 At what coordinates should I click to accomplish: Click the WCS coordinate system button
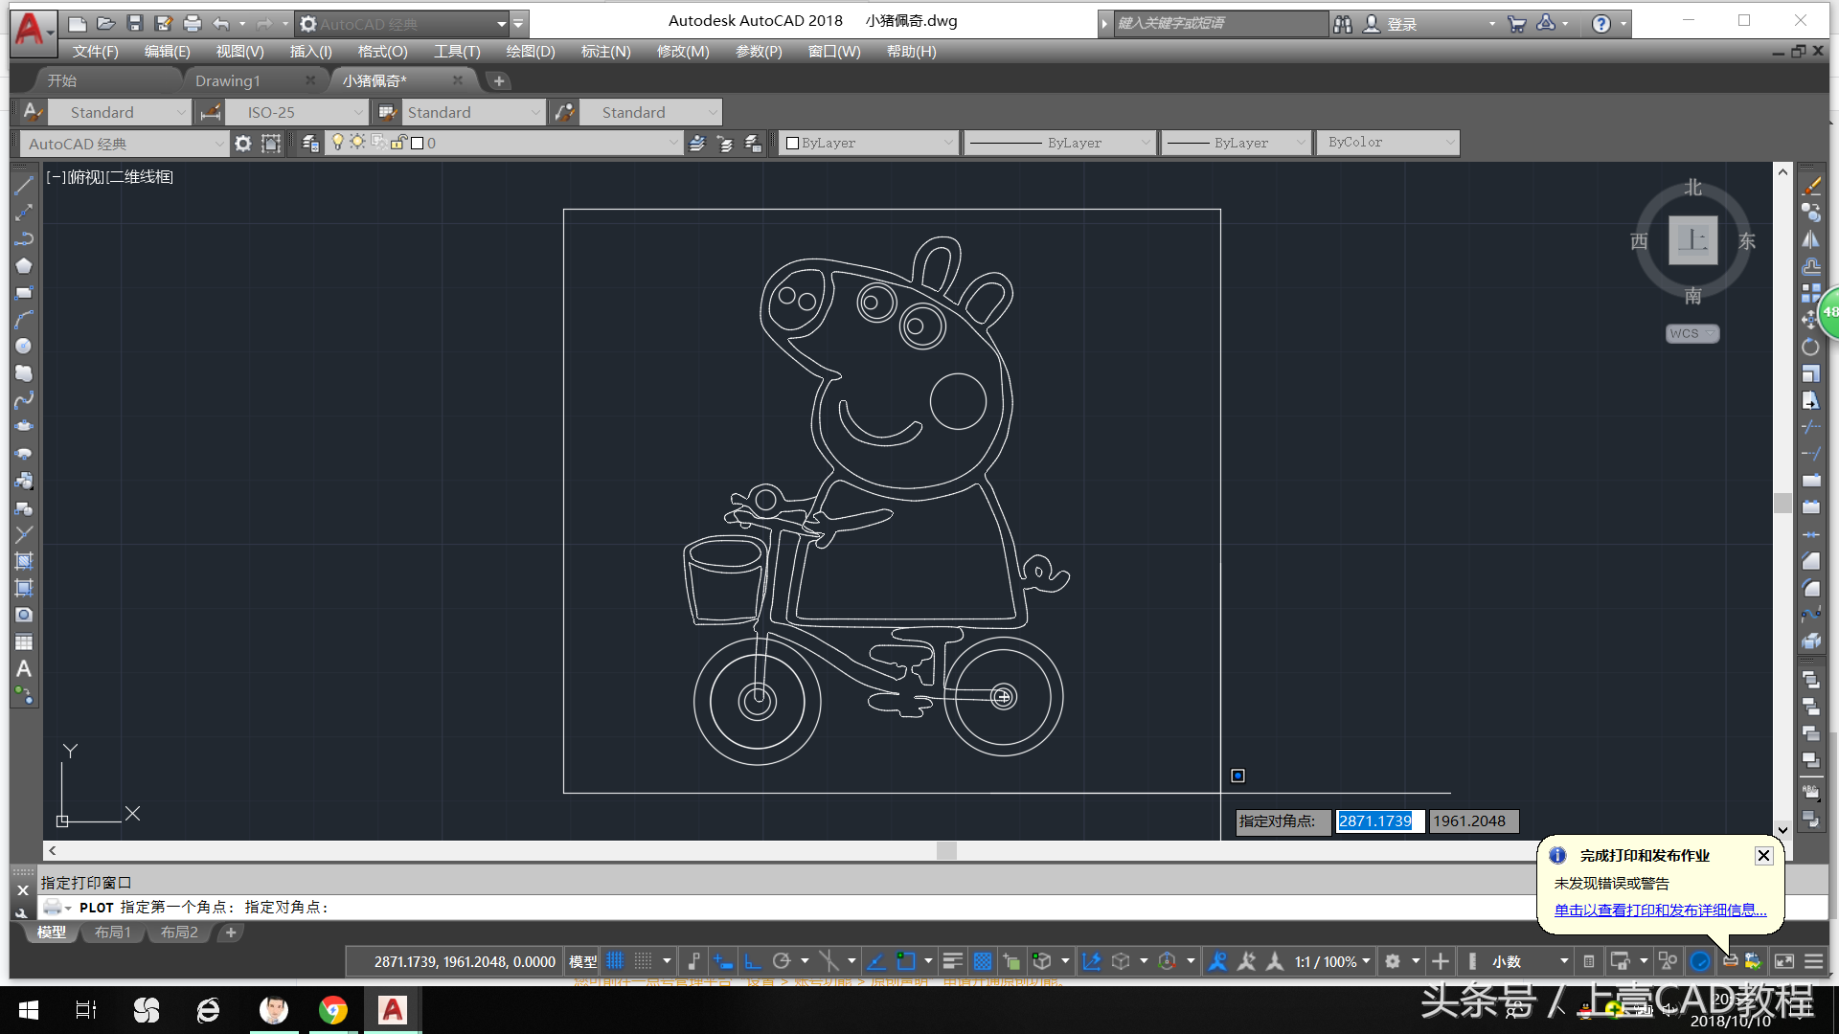1691,333
